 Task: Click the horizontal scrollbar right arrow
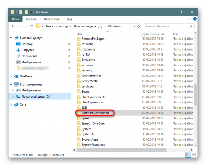click(191, 150)
